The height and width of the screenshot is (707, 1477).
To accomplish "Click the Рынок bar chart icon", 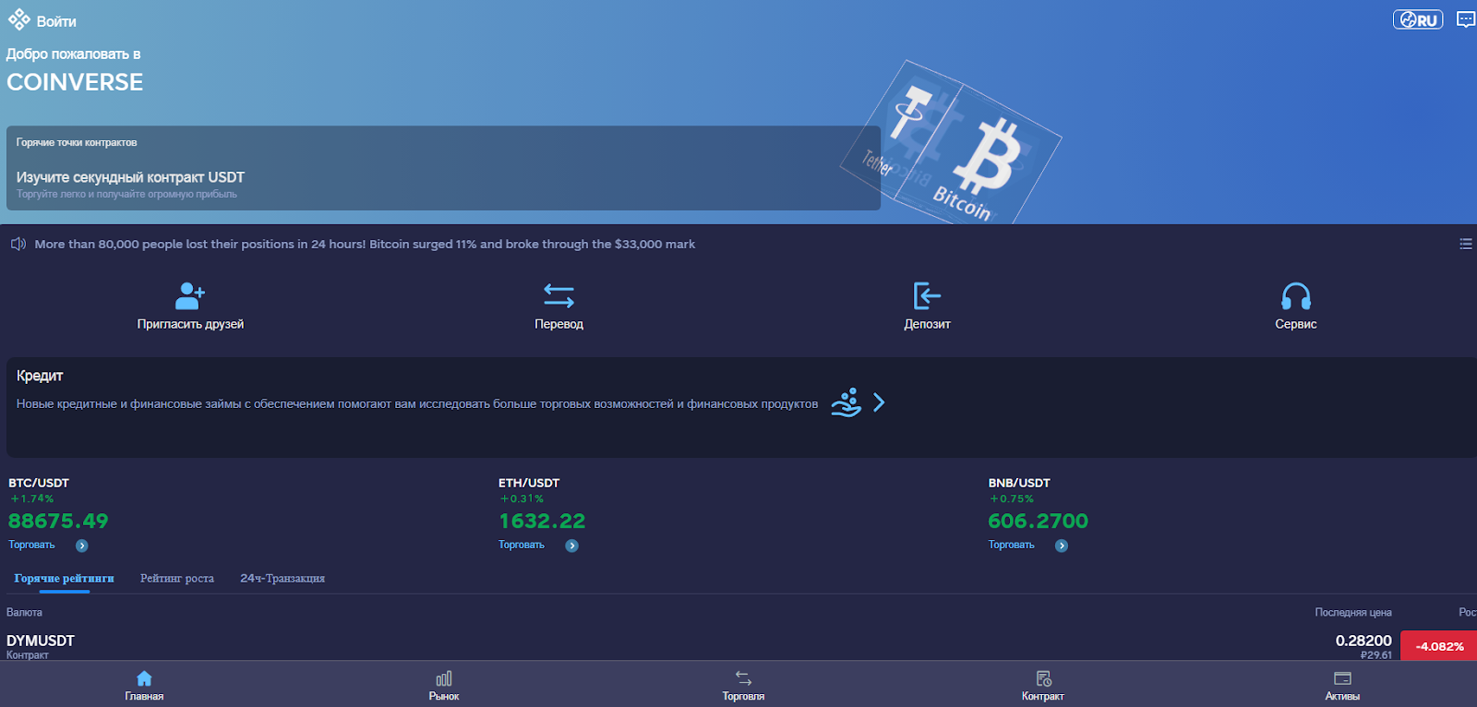I will tap(444, 678).
